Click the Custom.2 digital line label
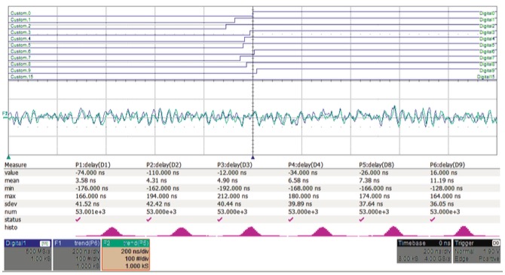This screenshot has height=275, width=505. pos(20,26)
